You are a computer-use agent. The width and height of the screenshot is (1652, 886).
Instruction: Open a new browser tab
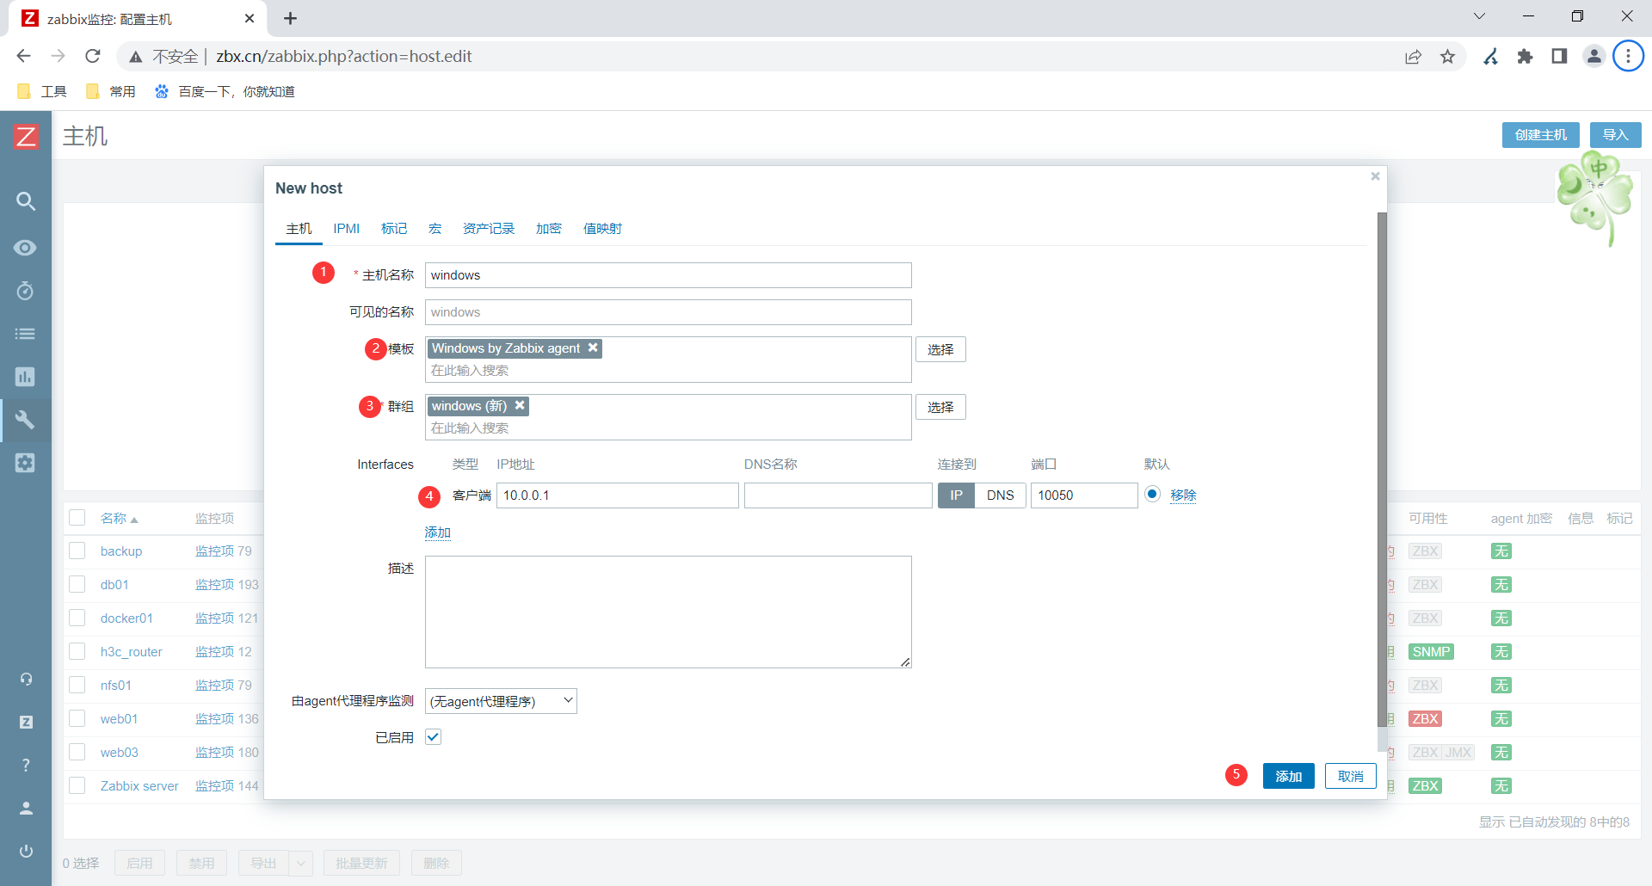pyautogui.click(x=291, y=18)
